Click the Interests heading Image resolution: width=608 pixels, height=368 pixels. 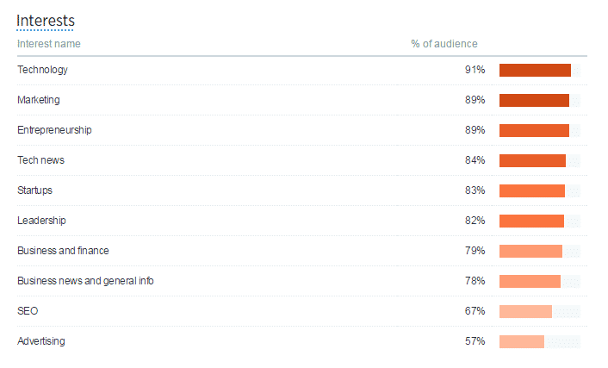(x=46, y=21)
